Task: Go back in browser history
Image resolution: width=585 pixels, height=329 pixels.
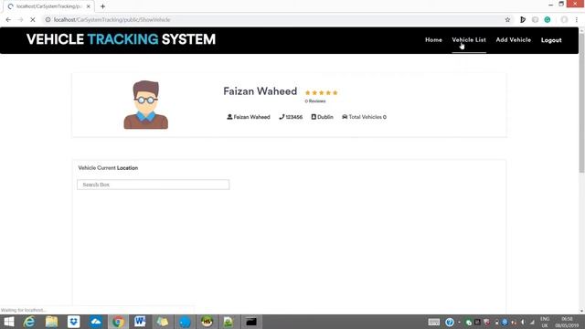Action: [x=8, y=20]
